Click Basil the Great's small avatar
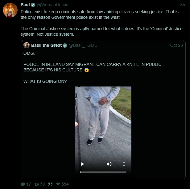The height and width of the screenshot is (189, 190). [27, 45]
